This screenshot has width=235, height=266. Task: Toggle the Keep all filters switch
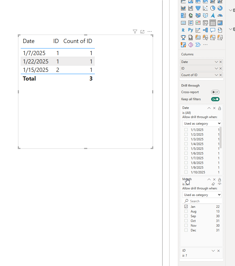click(x=215, y=99)
